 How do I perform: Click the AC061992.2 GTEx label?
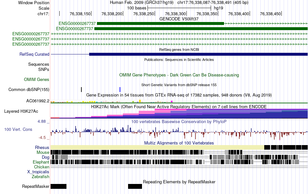(38, 101)
